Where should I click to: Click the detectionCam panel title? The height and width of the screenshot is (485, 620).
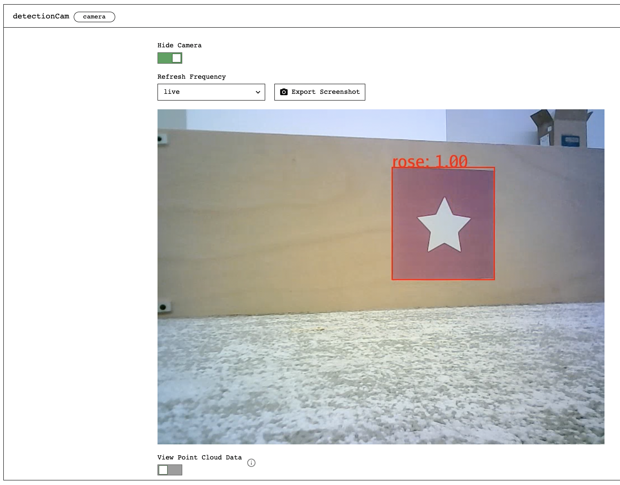(x=41, y=16)
